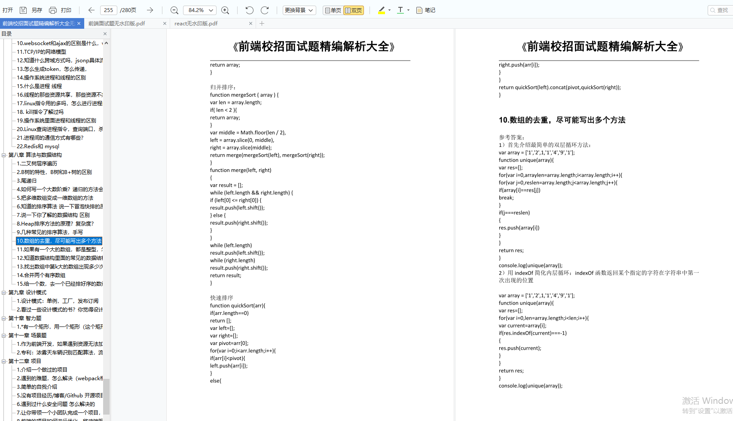Click the 查找 search box
The image size is (733, 421).
720,10
